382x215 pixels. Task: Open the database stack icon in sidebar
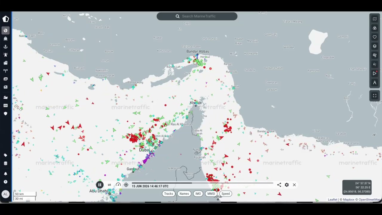coord(5,163)
